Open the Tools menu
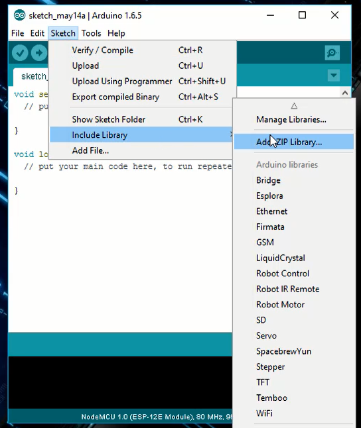The height and width of the screenshot is (428, 361). pyautogui.click(x=91, y=33)
